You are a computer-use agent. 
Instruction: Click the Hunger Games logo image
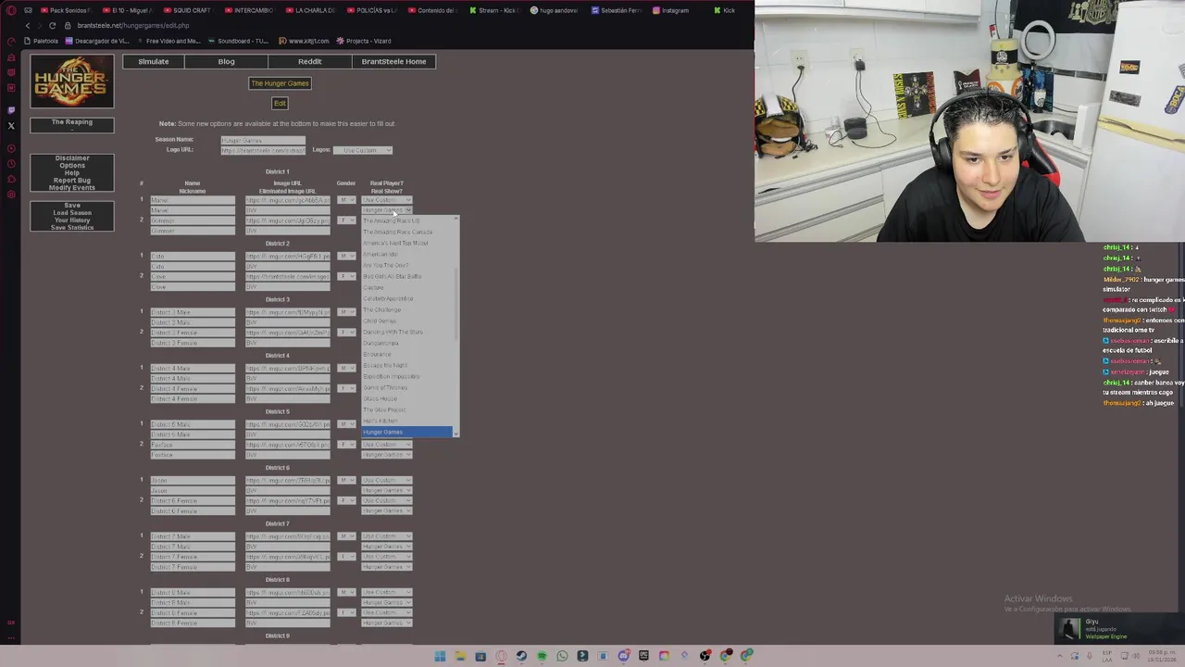pos(72,82)
